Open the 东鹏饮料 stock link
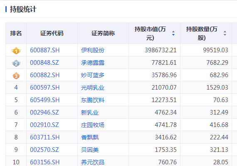The height and width of the screenshot is (166, 237). click(93, 100)
